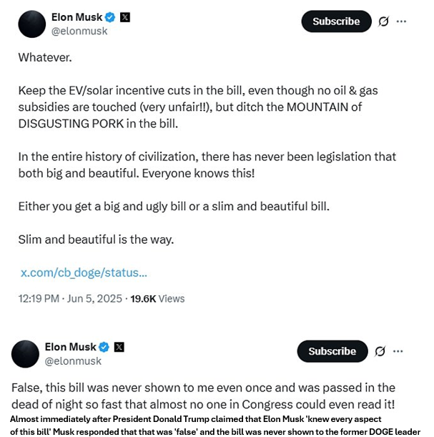
Task: Open the avatar on the "False, this bill" post
Action: click(25, 354)
